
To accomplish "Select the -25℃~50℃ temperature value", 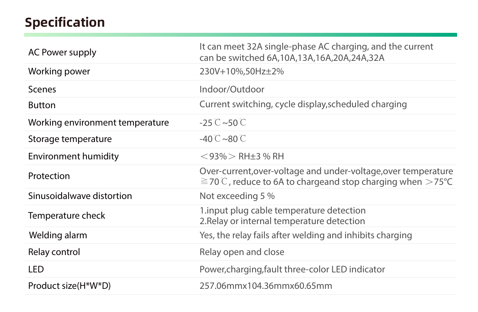I will coord(223,123).
